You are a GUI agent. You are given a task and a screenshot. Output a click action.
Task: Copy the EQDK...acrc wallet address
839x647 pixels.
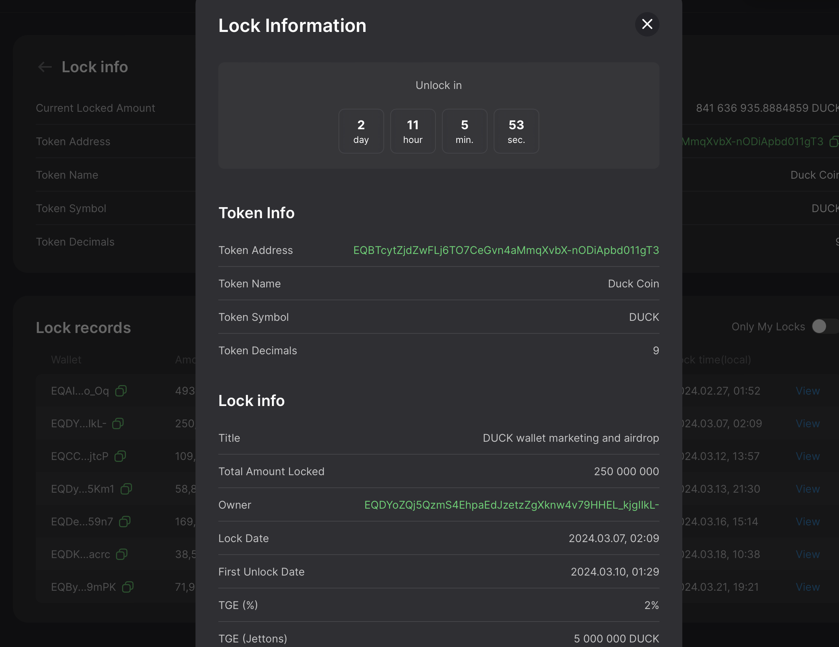pos(122,554)
